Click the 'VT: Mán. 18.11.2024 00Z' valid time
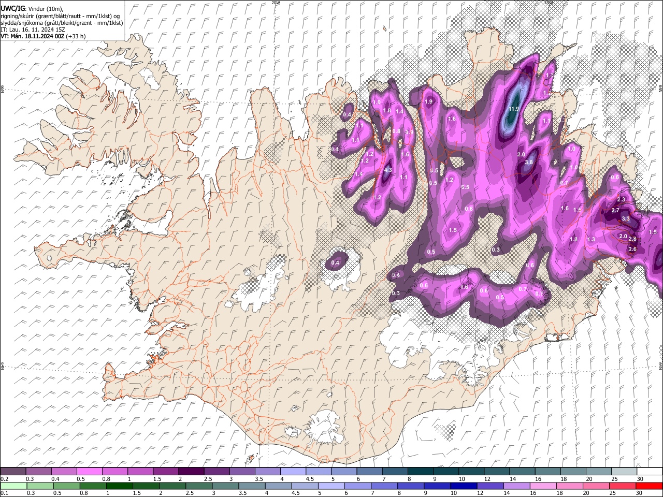The image size is (663, 497). [33, 36]
